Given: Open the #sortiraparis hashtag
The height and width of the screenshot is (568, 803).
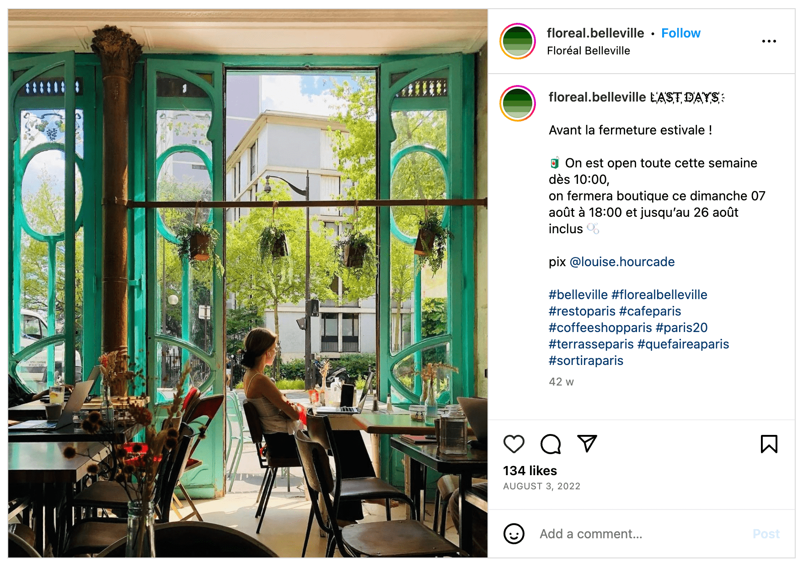Looking at the screenshot, I should click(586, 360).
